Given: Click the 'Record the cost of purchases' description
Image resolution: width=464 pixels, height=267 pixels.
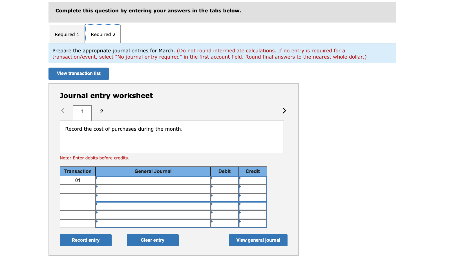Looking at the screenshot, I should 124,129.
